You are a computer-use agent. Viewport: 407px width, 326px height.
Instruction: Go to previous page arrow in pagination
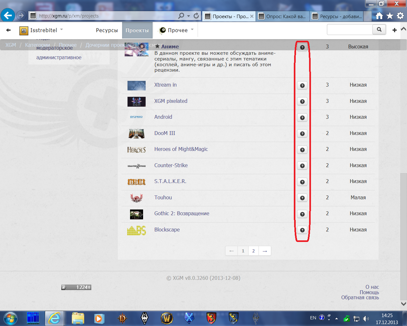[x=231, y=251]
